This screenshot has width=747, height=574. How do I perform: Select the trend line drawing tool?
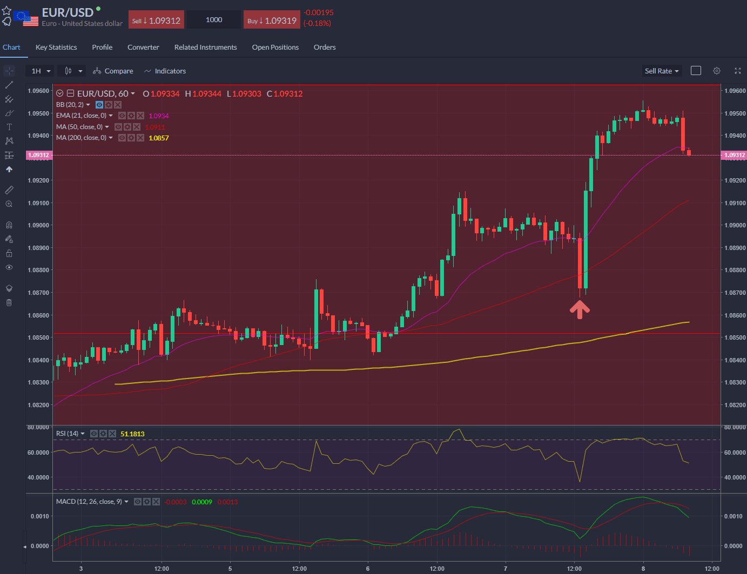pyautogui.click(x=9, y=85)
